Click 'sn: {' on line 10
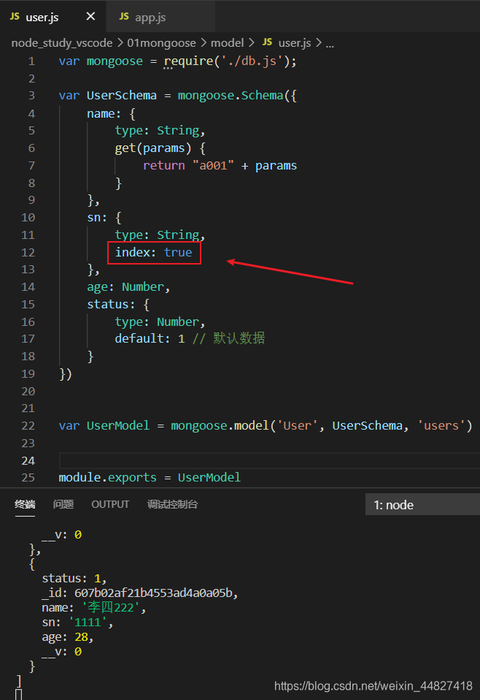 point(104,218)
